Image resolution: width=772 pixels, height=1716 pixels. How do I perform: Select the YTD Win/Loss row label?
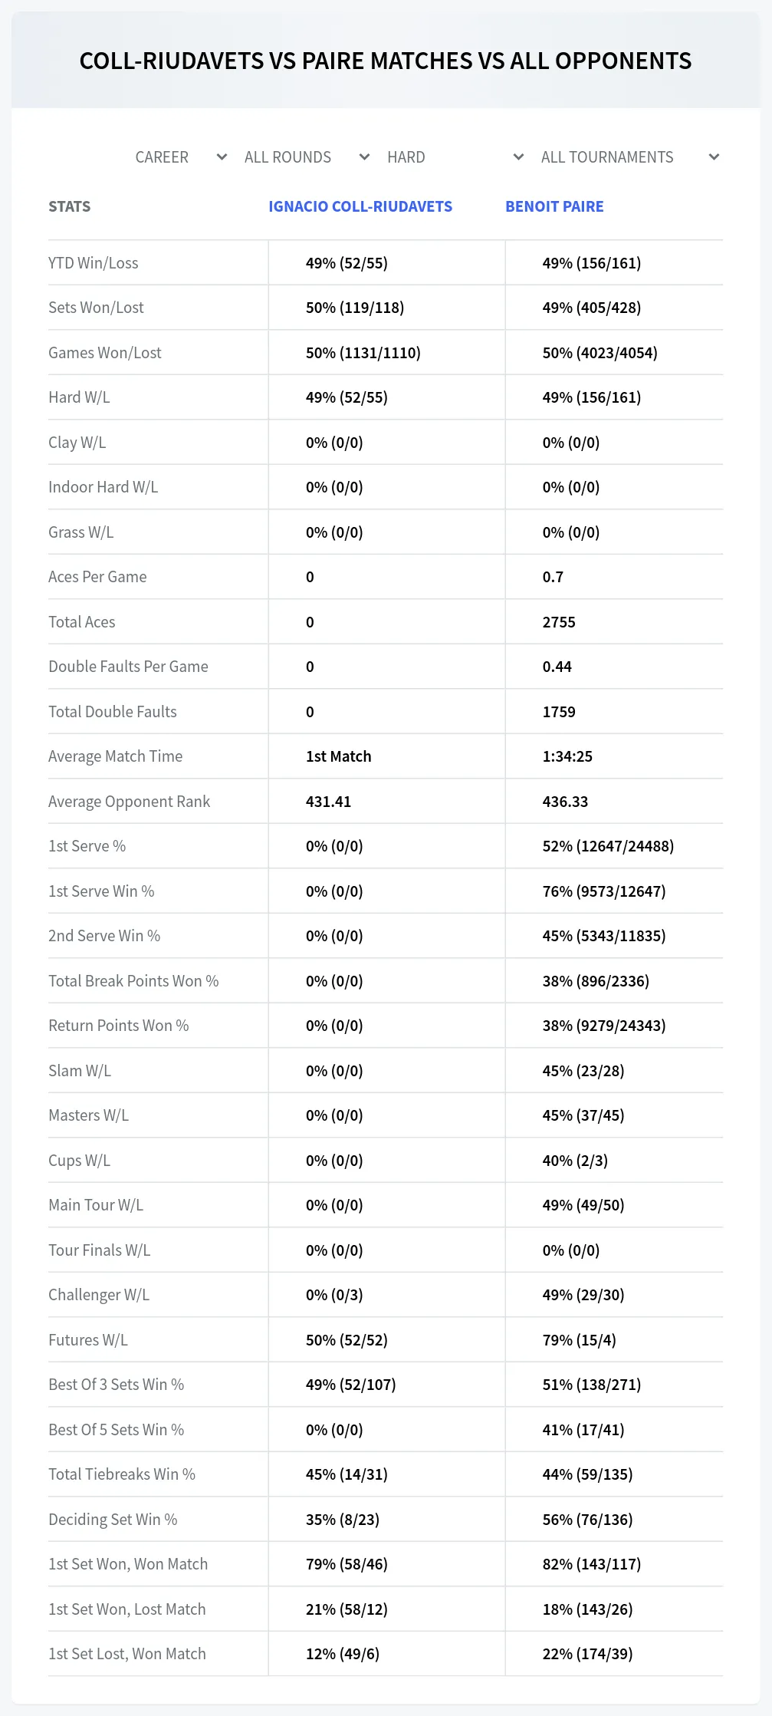pyautogui.click(x=94, y=263)
